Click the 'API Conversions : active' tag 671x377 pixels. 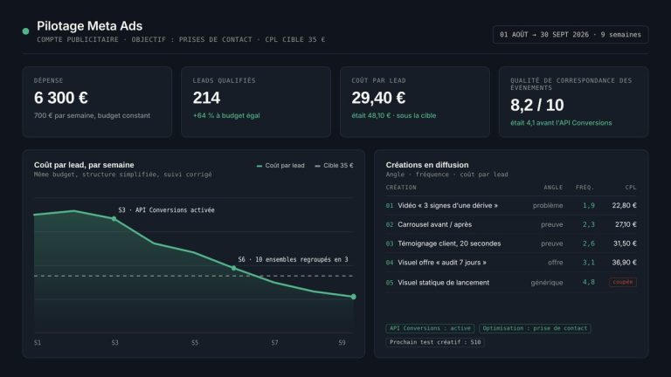pos(430,328)
